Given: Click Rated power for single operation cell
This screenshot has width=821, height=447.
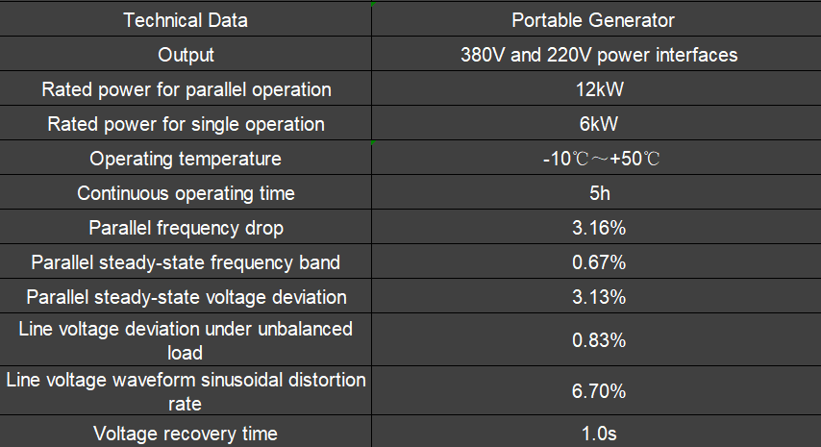Looking at the screenshot, I should tap(186, 124).
